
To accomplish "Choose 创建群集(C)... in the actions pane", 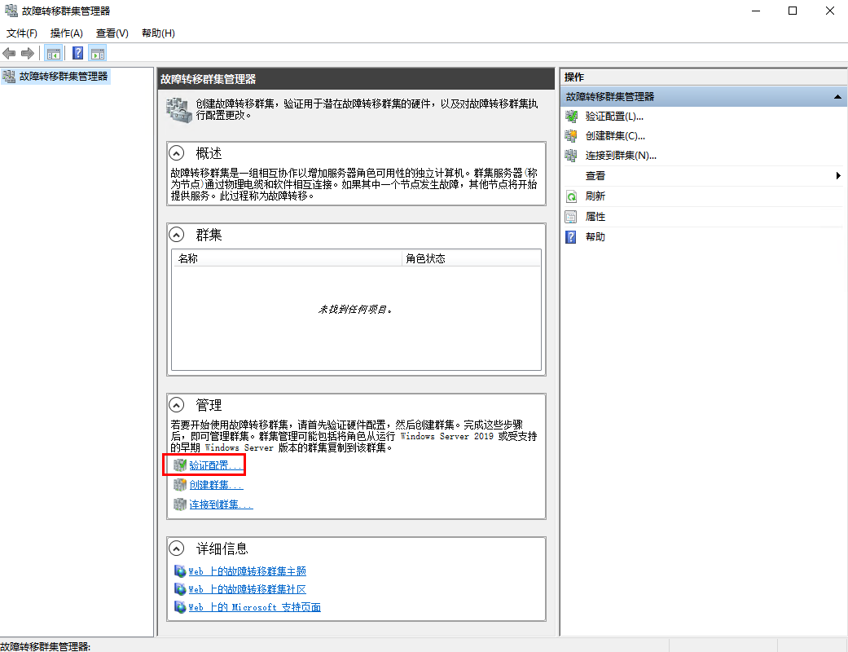I will pos(615,136).
